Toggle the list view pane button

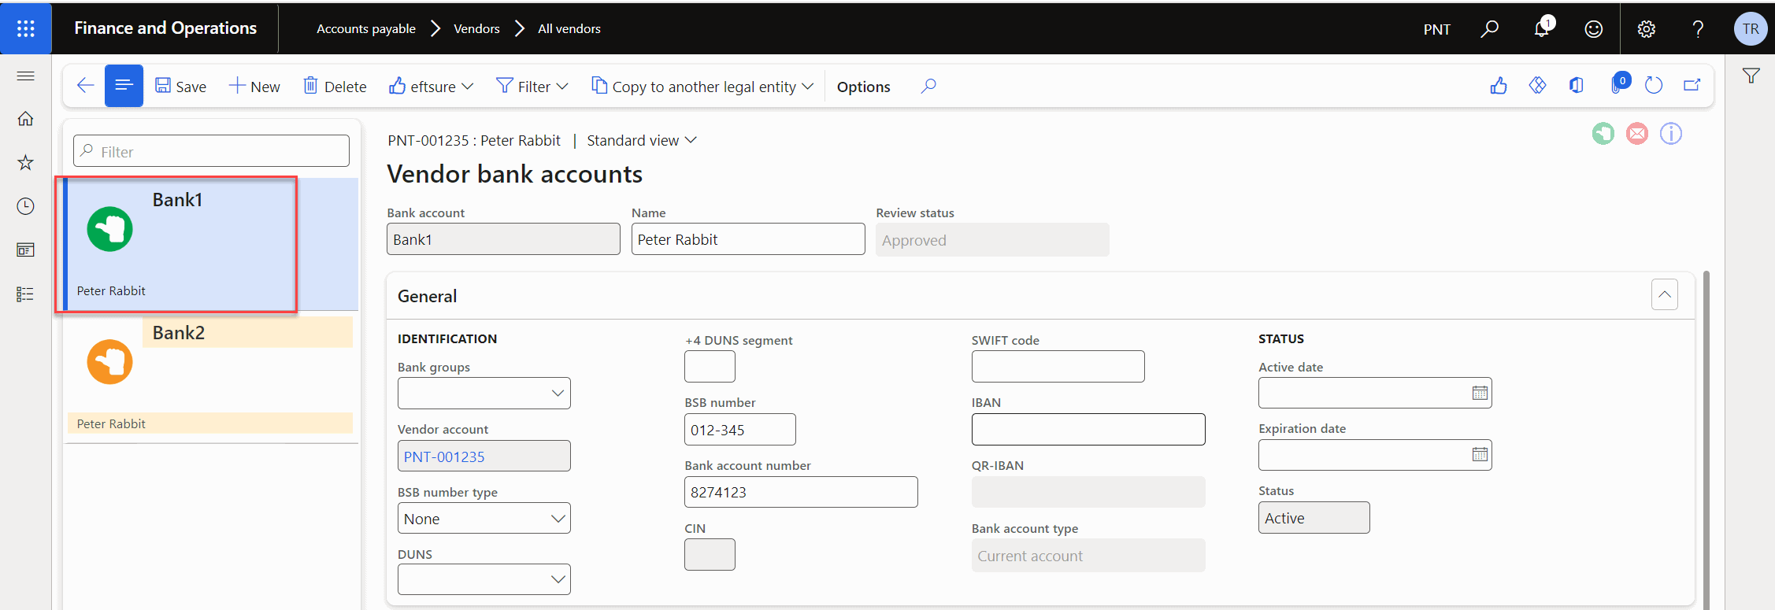(x=124, y=86)
